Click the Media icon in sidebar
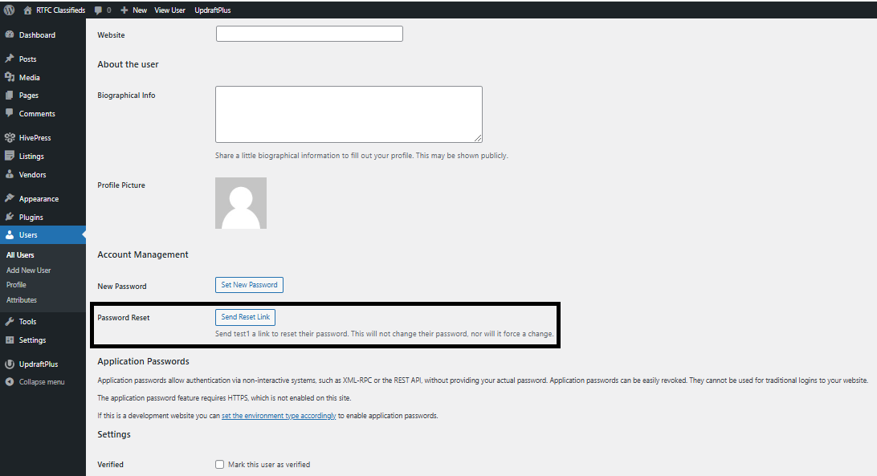The width and height of the screenshot is (877, 476). point(10,77)
